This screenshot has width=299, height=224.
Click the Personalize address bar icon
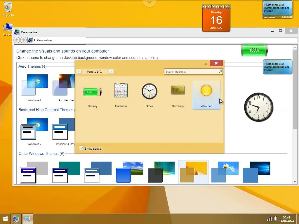pyautogui.click(x=30, y=40)
